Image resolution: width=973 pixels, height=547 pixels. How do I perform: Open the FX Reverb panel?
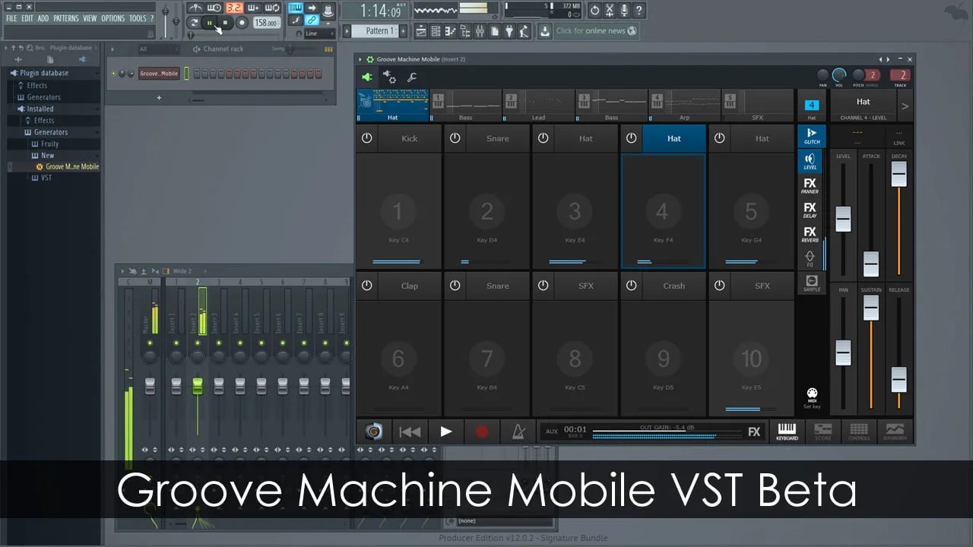point(811,233)
